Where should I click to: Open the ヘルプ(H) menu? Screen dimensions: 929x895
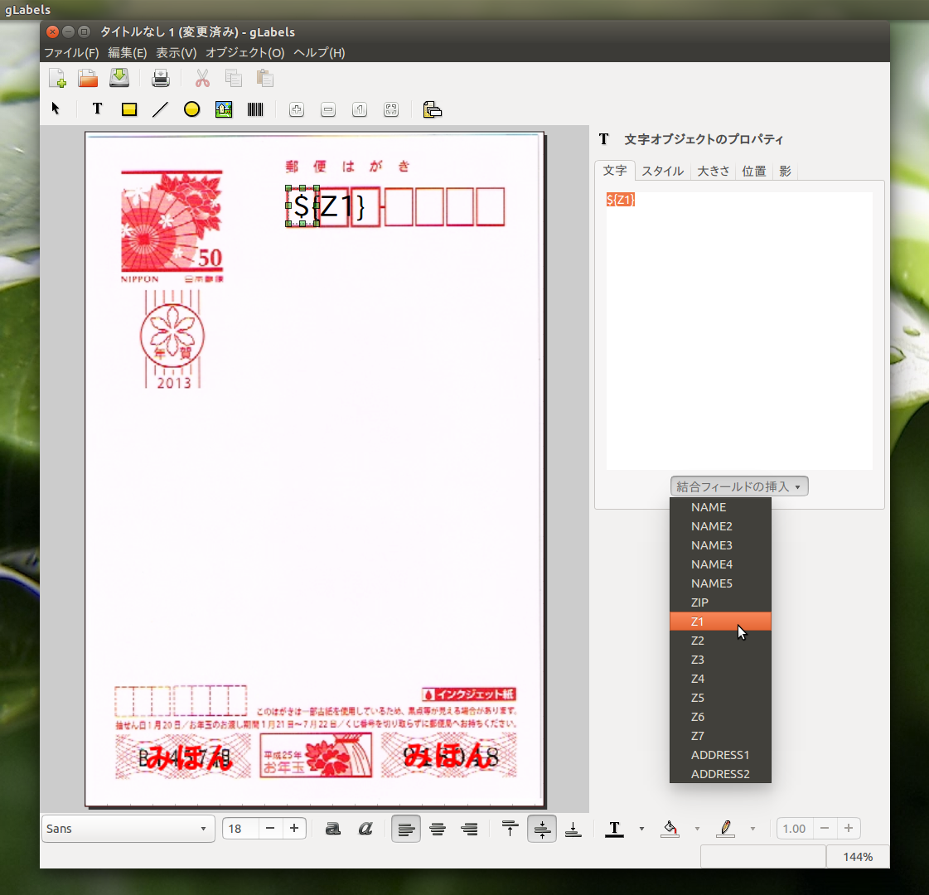click(319, 53)
